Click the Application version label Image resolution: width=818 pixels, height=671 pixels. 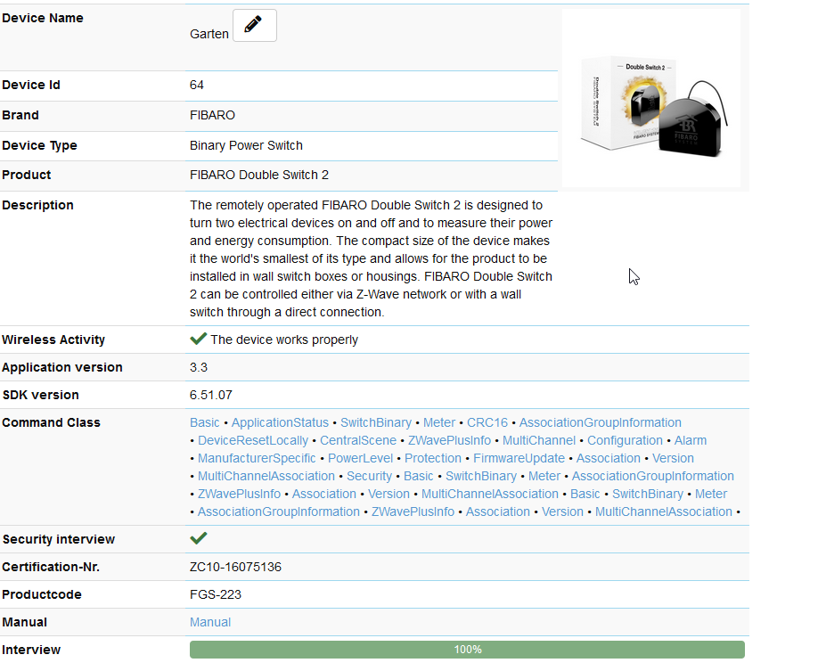pyautogui.click(x=62, y=367)
